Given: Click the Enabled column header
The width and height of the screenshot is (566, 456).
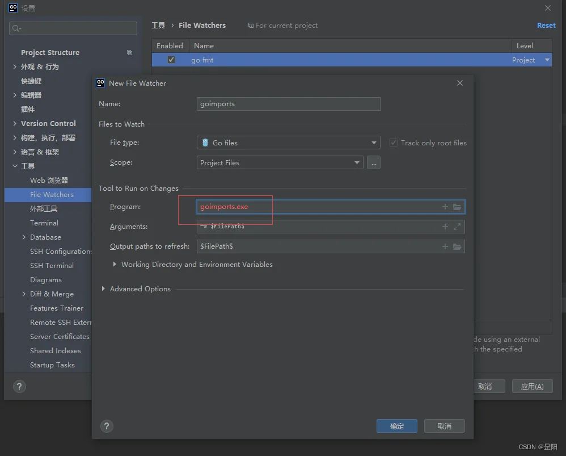Looking at the screenshot, I should [x=170, y=46].
